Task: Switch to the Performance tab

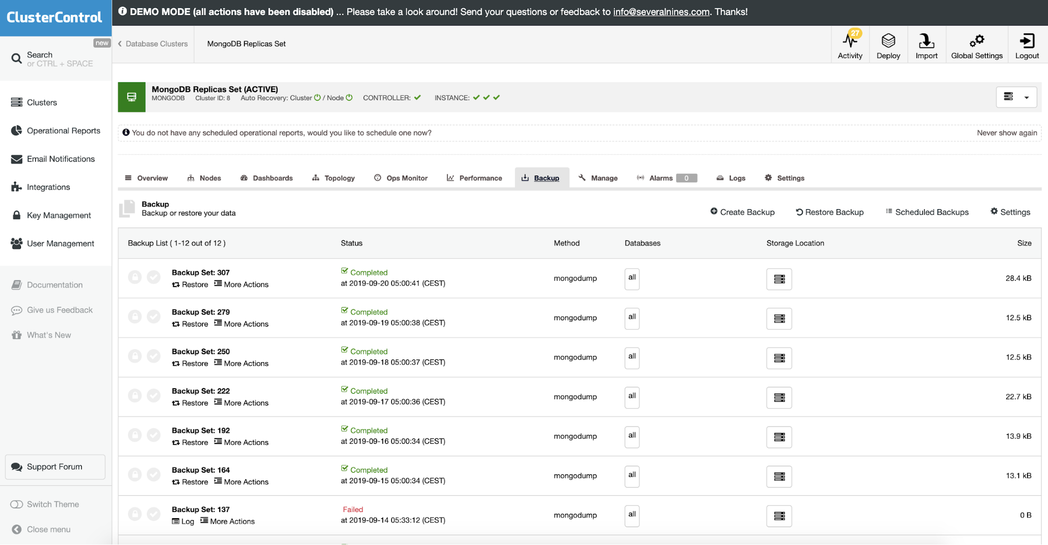Action: click(x=474, y=178)
